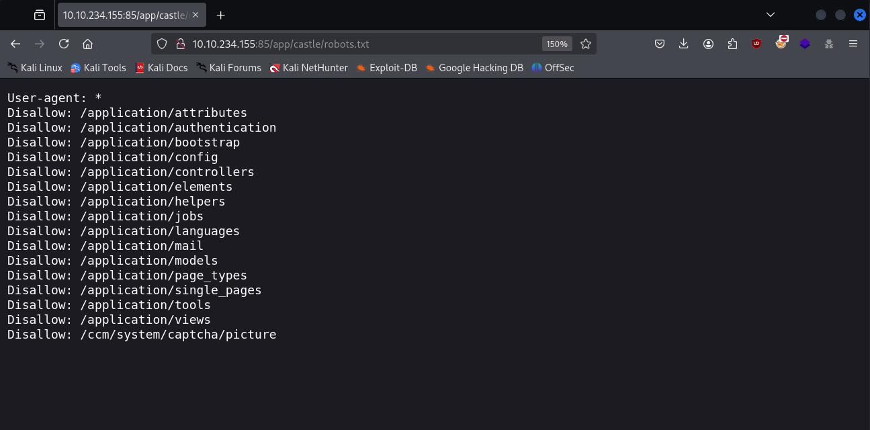Click the /application/languages line

(x=124, y=231)
